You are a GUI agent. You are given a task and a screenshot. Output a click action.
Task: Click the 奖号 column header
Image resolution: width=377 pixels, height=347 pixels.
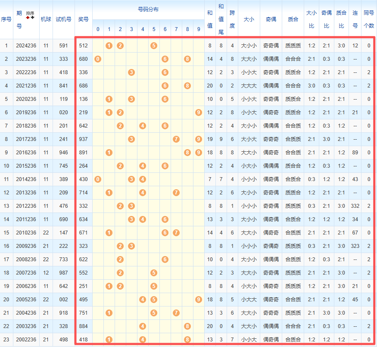pos(84,19)
